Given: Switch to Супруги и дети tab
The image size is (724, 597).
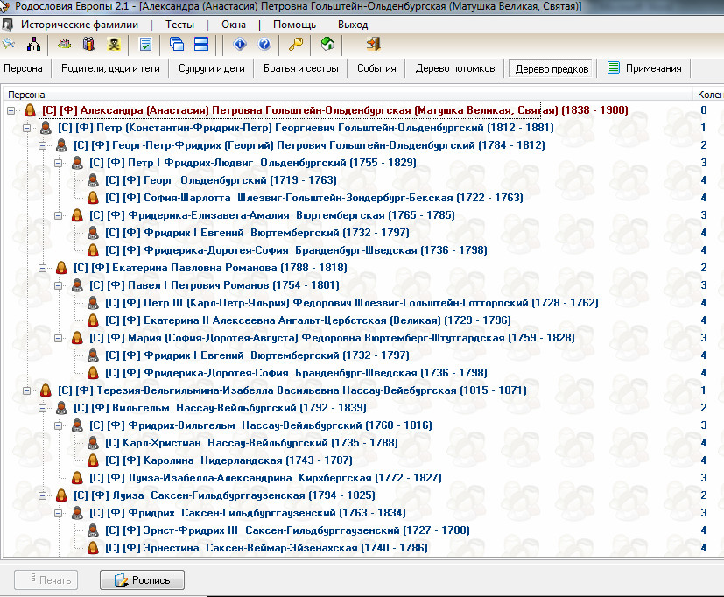Looking at the screenshot, I should click(x=212, y=68).
